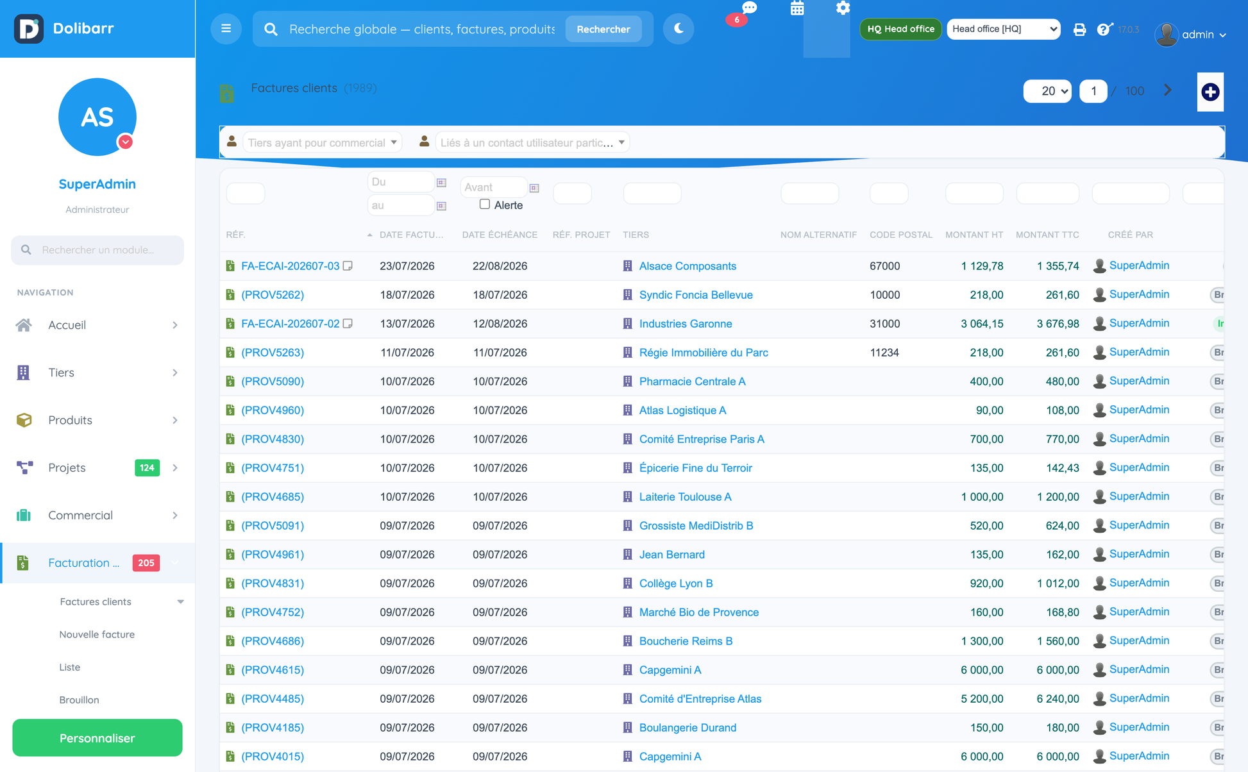Expand the Accueil menu chevron

pyautogui.click(x=175, y=325)
